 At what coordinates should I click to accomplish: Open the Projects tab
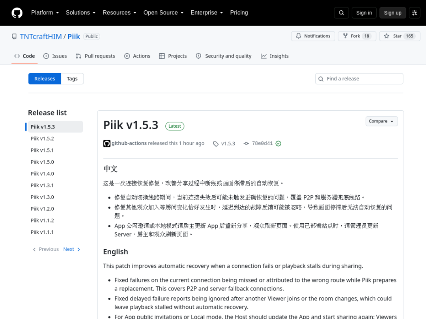pyautogui.click(x=173, y=56)
